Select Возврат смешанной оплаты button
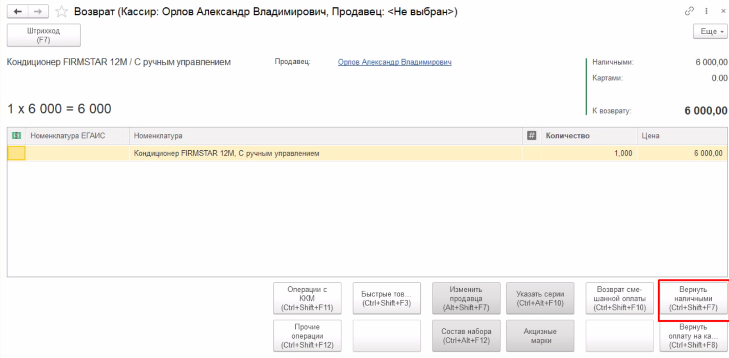Screen dimensions: 729x358 pyautogui.click(x=619, y=299)
